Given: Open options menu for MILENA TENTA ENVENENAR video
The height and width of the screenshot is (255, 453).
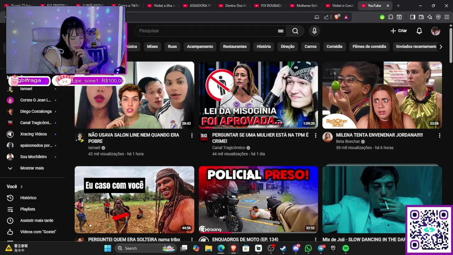Looking at the screenshot, I should pyautogui.click(x=440, y=136).
